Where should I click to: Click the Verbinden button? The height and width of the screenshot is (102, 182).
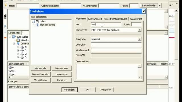tap(69, 90)
